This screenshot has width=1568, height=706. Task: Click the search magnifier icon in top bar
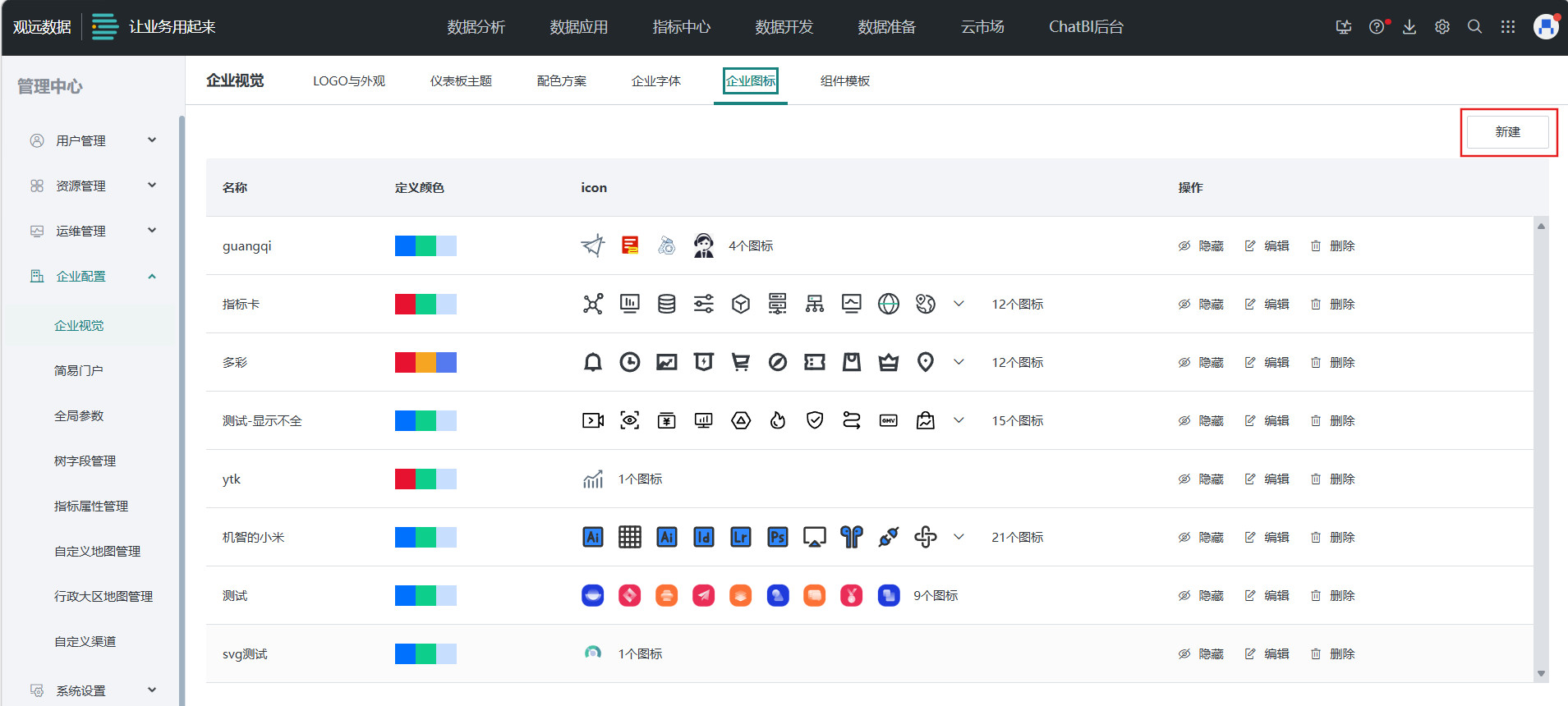[x=1474, y=27]
